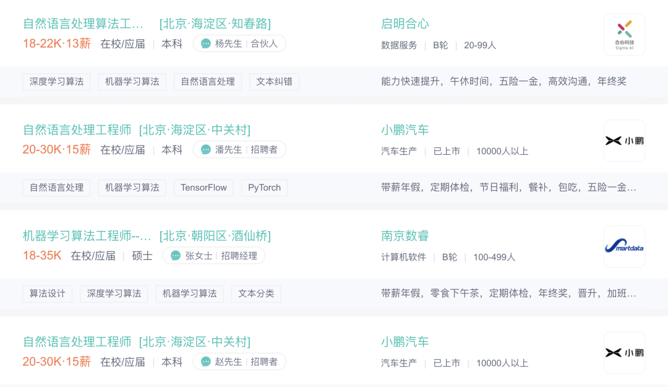
Task: Click the 北京·海淀区·知春路 location text
Action: (x=215, y=24)
